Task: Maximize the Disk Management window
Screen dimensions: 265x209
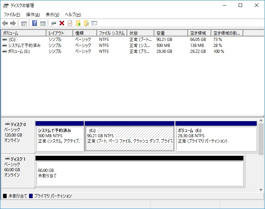Action: [x=240, y=5]
